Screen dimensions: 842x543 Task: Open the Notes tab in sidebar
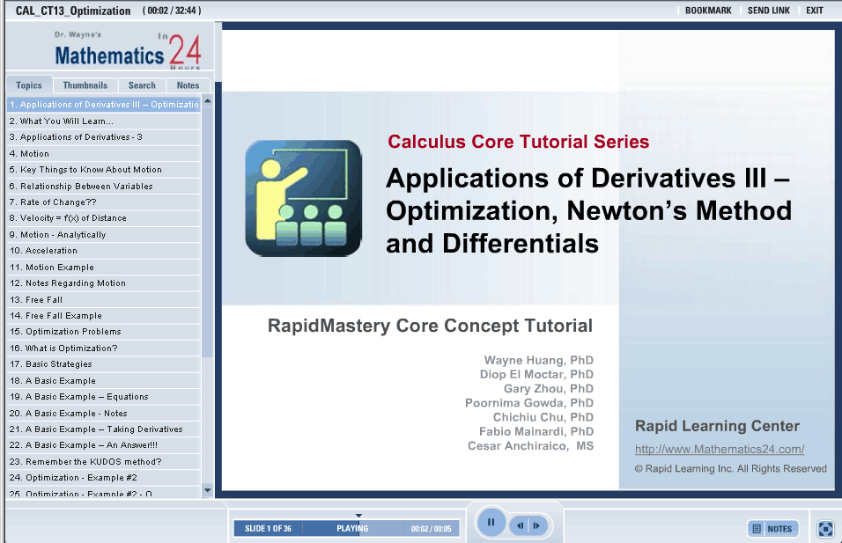[x=188, y=85]
